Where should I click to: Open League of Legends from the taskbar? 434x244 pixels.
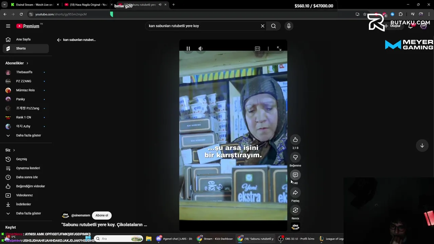(331, 239)
